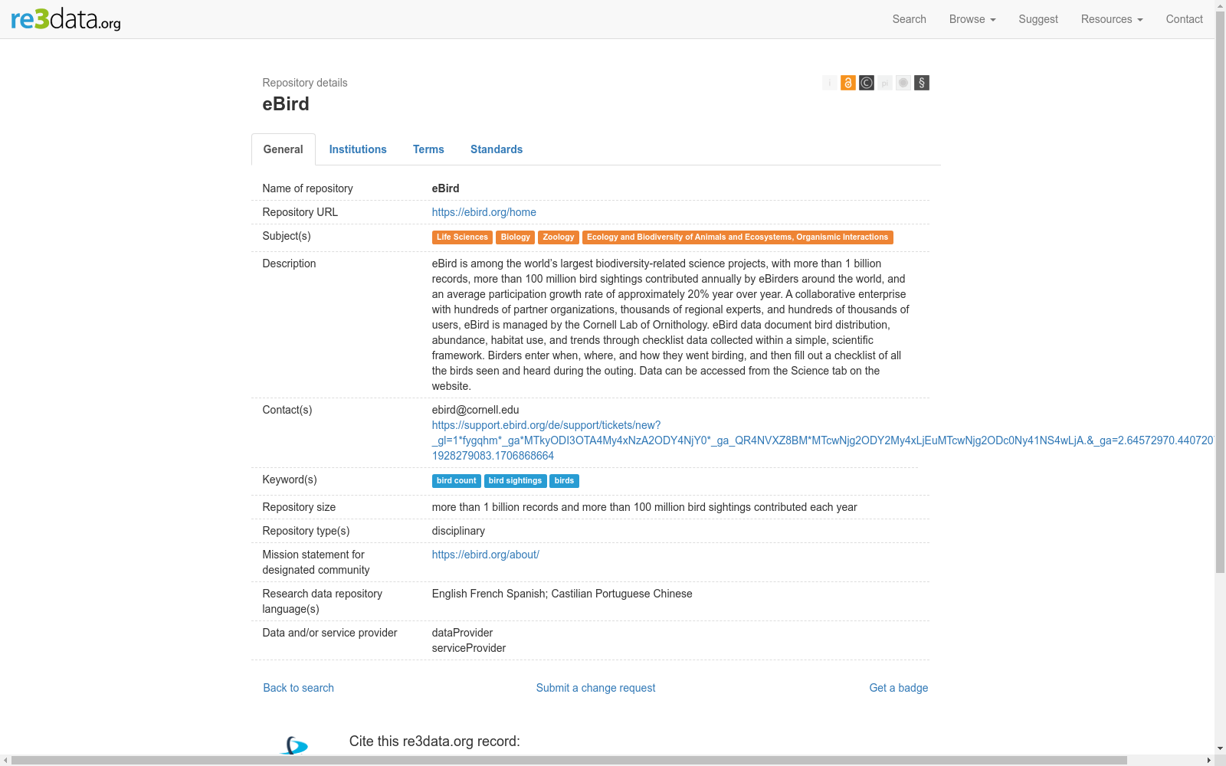Click the blue DataCite logo near citation
This screenshot has width=1226, height=766.
(x=295, y=745)
